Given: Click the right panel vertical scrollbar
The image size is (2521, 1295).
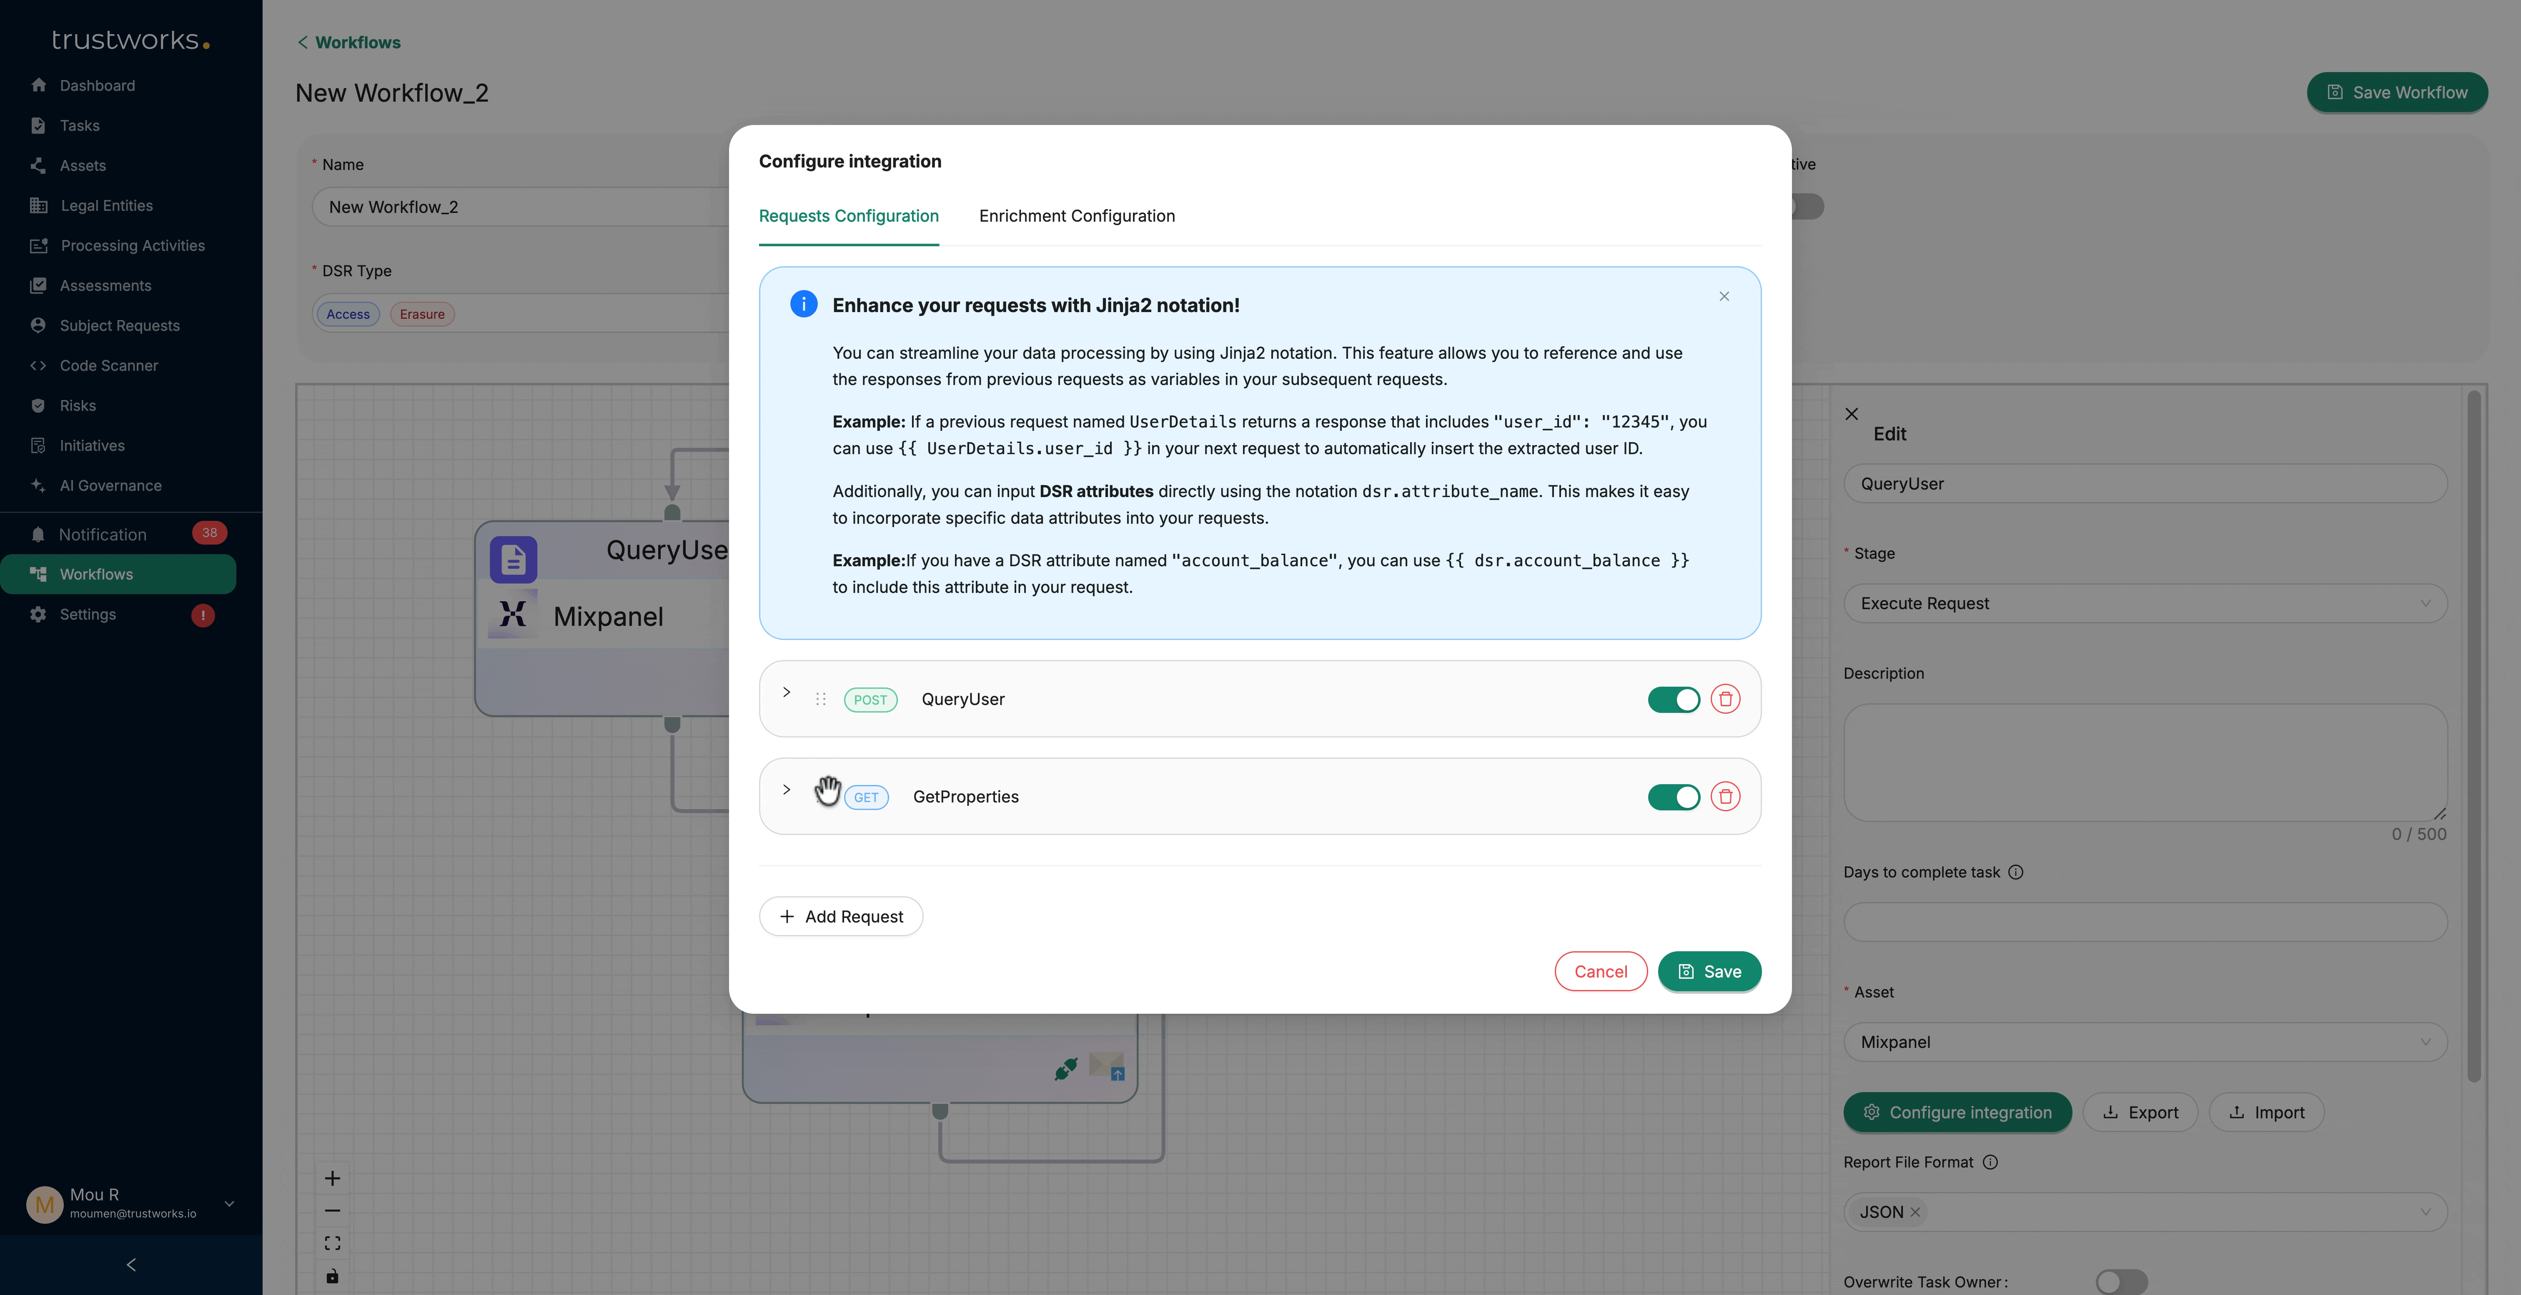Looking at the screenshot, I should click(2473, 734).
